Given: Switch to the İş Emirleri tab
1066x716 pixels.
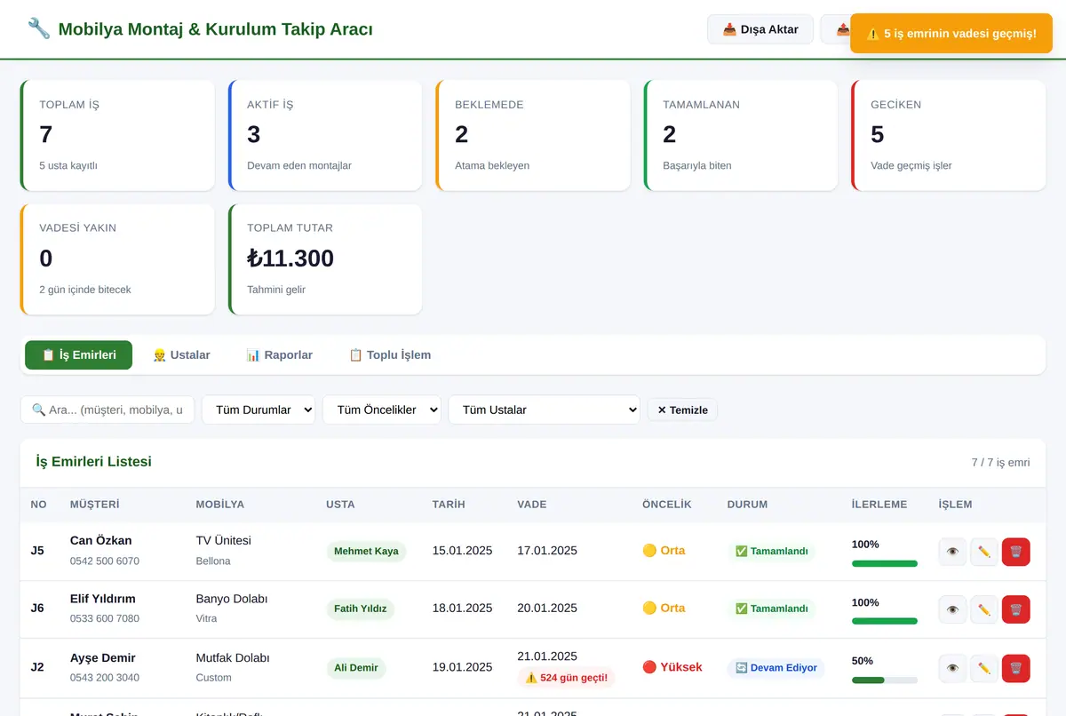Looking at the screenshot, I should click(x=78, y=354).
